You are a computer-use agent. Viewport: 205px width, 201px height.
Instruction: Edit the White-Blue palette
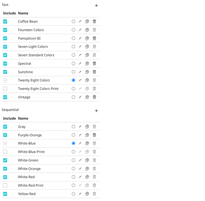[x=80, y=143]
